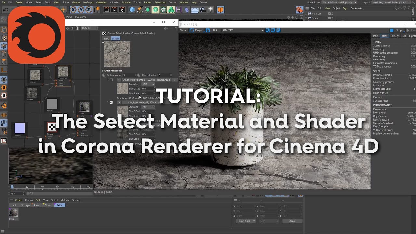Click the Stop render button
416x234 pixels.
tap(396, 30)
